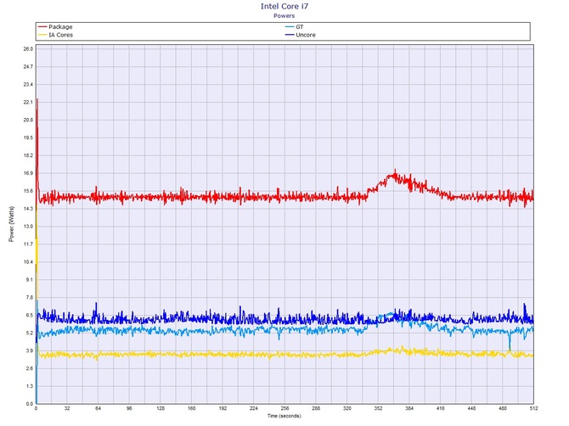Click the 7.8 y-axis value
This screenshot has width=569, height=426.
pos(30,298)
